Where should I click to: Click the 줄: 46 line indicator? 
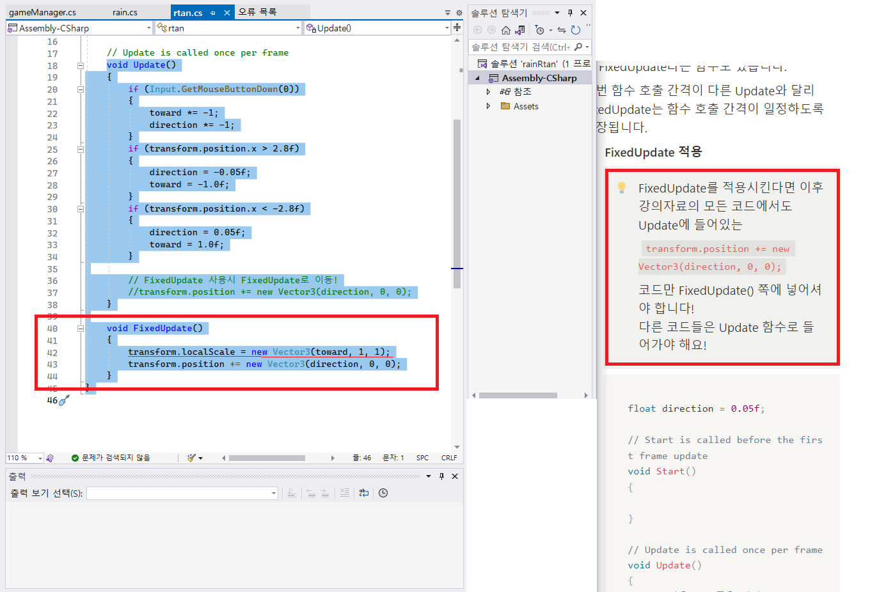point(362,458)
